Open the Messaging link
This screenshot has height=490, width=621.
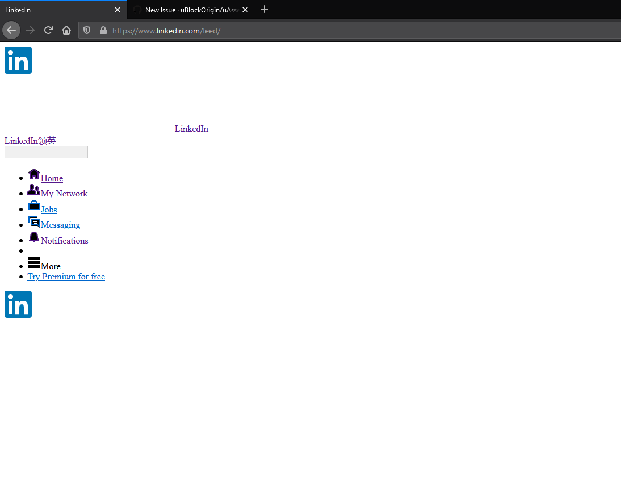pos(61,225)
